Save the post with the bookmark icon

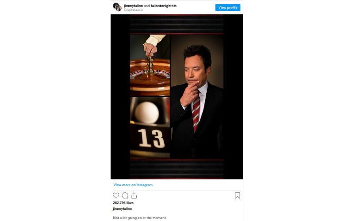[237, 195]
